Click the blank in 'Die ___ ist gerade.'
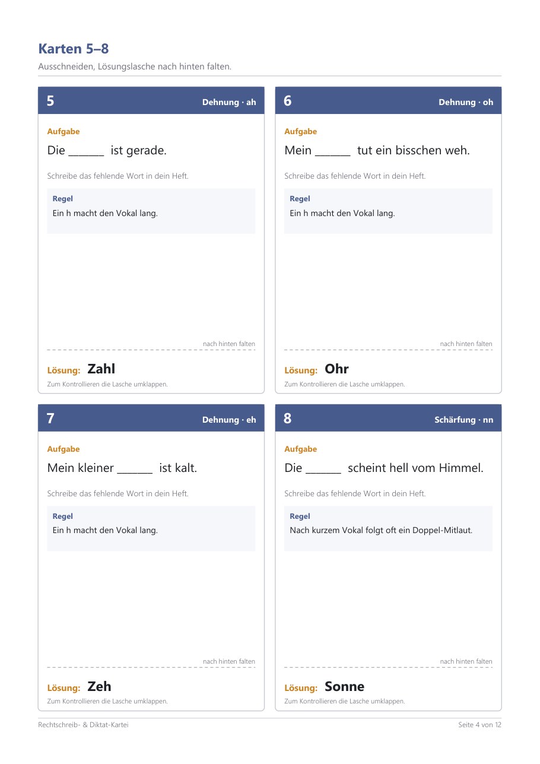Viewport: 540px width, 764px height. click(x=86, y=151)
